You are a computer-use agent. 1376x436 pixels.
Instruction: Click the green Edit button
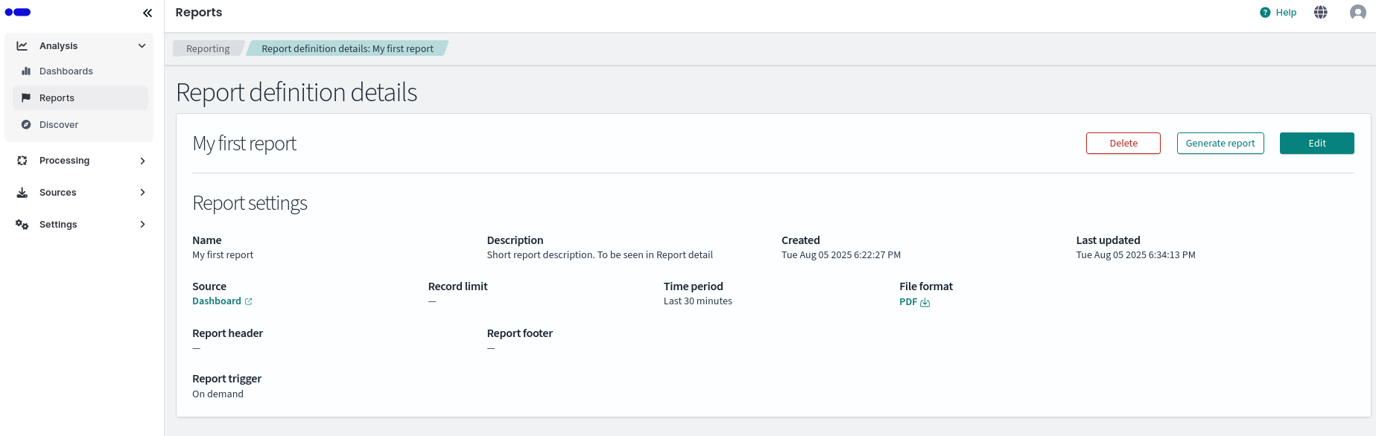tap(1317, 144)
